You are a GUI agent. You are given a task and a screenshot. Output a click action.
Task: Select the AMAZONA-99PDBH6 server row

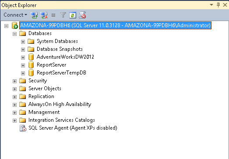tap(116, 25)
